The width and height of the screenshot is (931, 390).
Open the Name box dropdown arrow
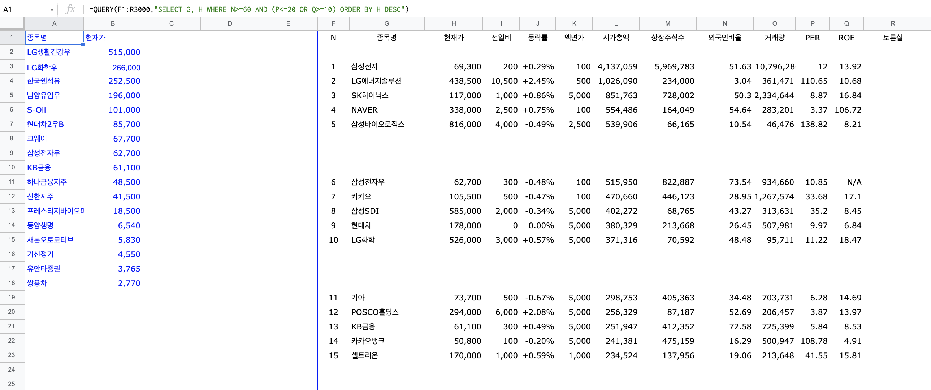(x=52, y=10)
